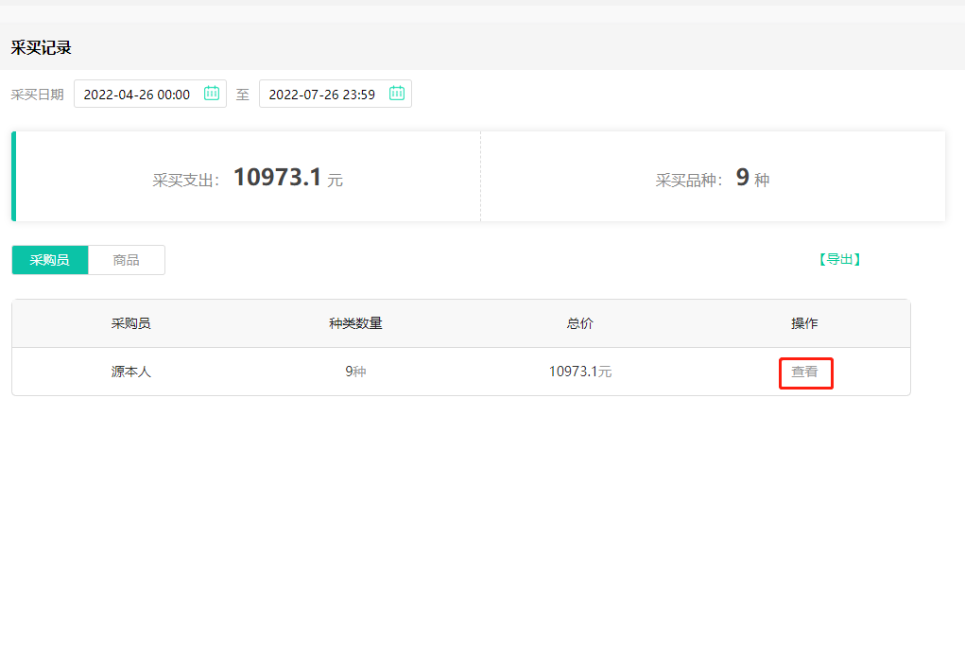
Task: Click the 10973.1元 total price cell
Action: [579, 371]
